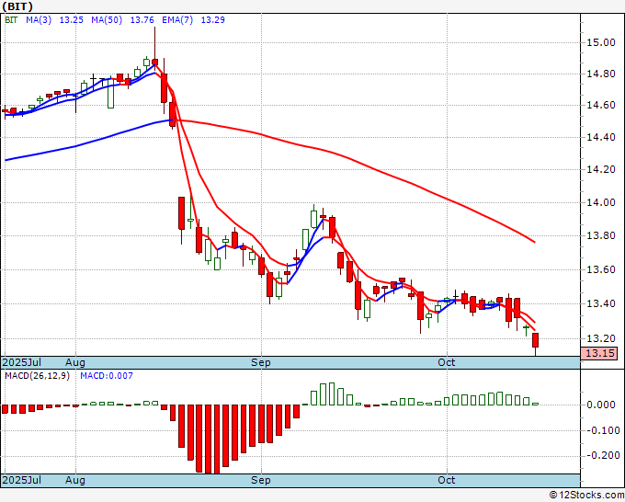
Task: Click the -0.100 MACD axis label
Action: coord(601,430)
